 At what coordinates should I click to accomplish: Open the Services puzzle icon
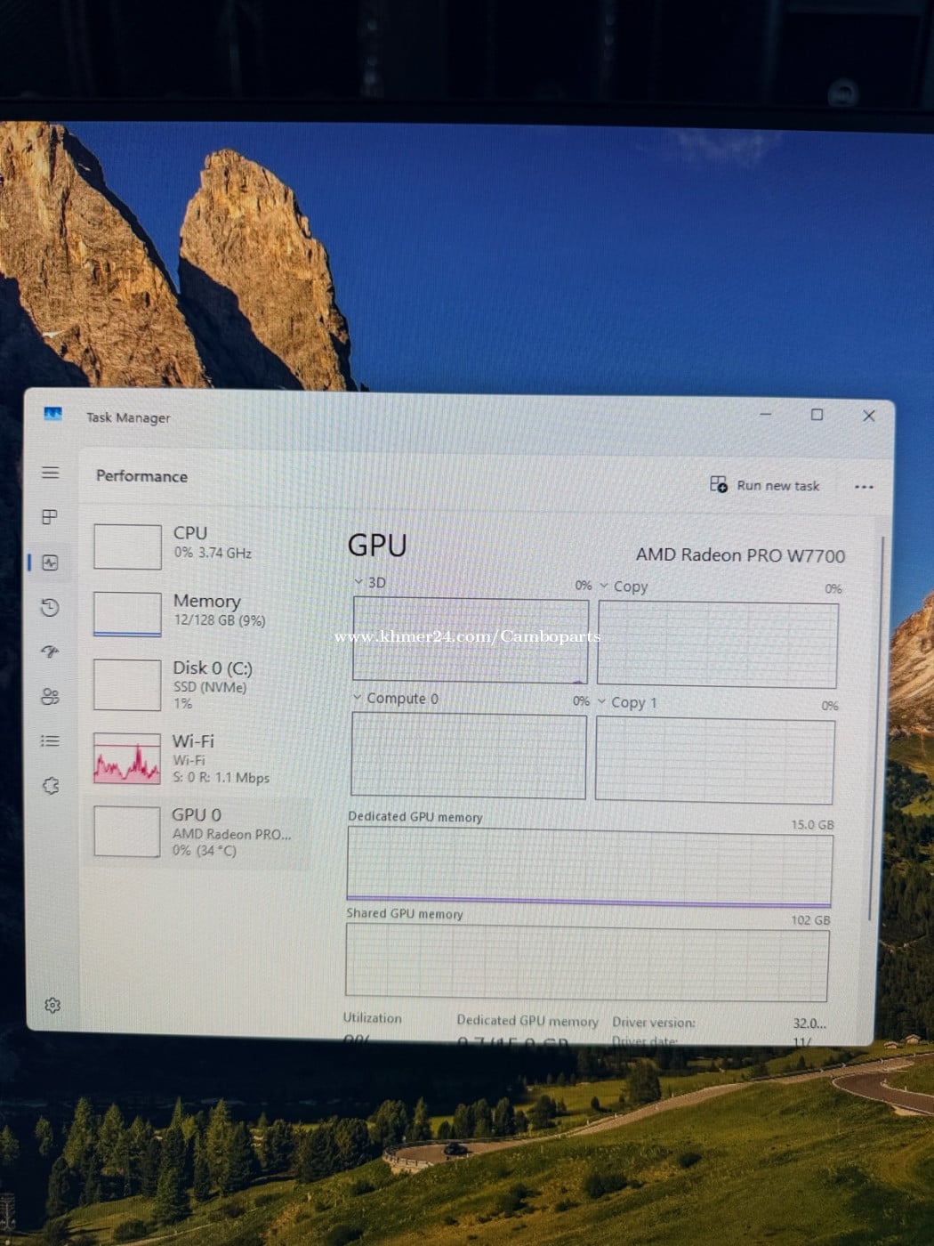click(51, 786)
